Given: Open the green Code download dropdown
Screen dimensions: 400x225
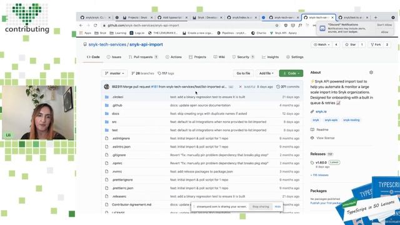Looking at the screenshot, I should point(291,74).
